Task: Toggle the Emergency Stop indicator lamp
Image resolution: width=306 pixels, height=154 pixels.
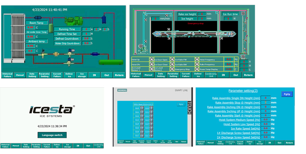Action: click(x=197, y=69)
